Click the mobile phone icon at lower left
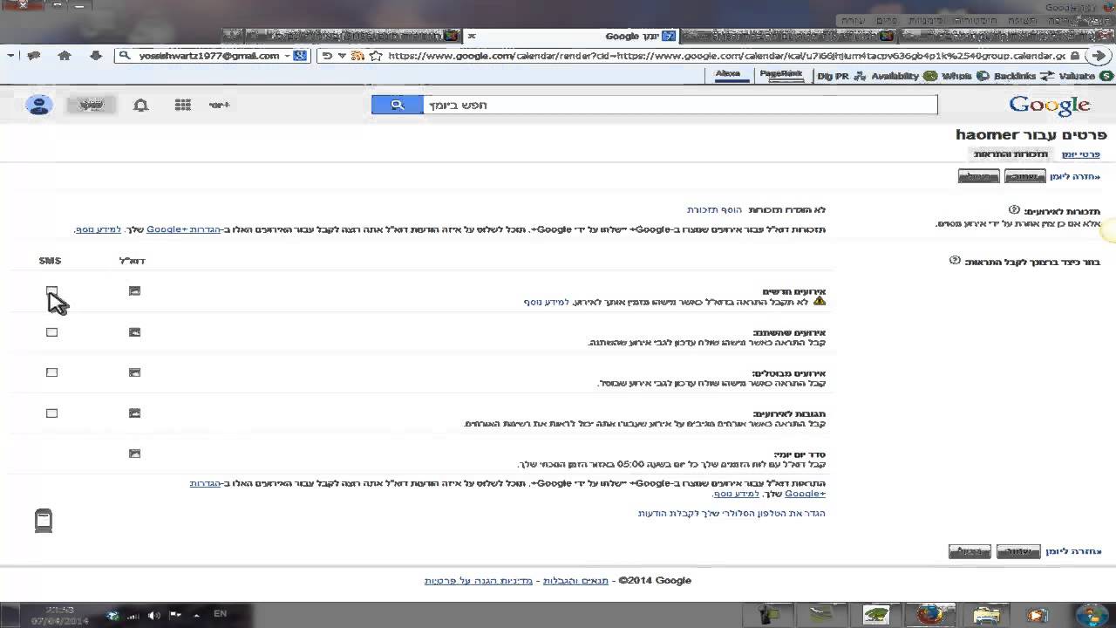The image size is (1116, 628). click(x=44, y=521)
